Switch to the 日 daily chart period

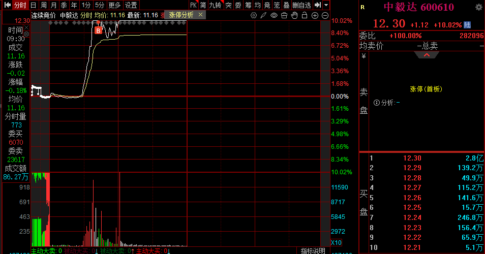click(34, 5)
